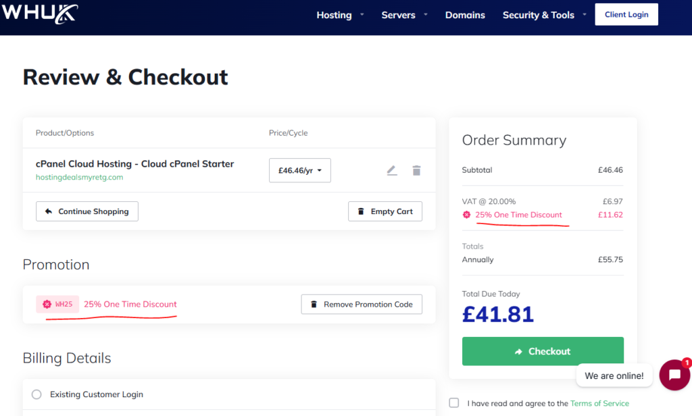This screenshot has width=692, height=416.
Task: Open the £46.46/yr billing cycle dropdown
Action: pos(299,170)
